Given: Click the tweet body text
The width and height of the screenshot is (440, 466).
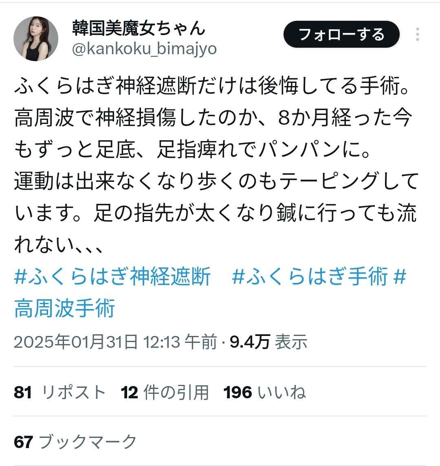Looking at the screenshot, I should (x=216, y=165).
